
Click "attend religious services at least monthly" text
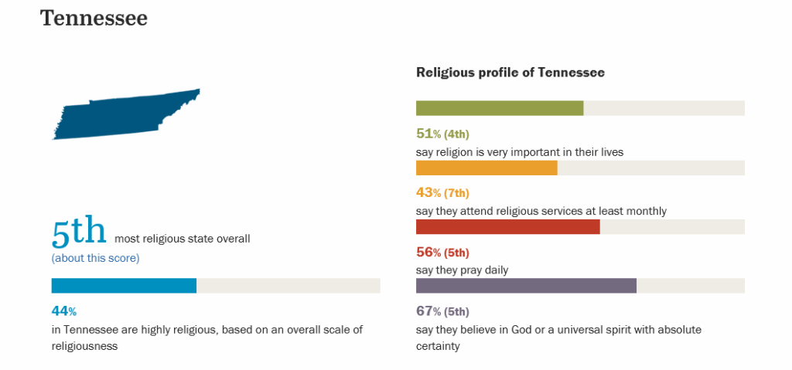[x=541, y=211]
